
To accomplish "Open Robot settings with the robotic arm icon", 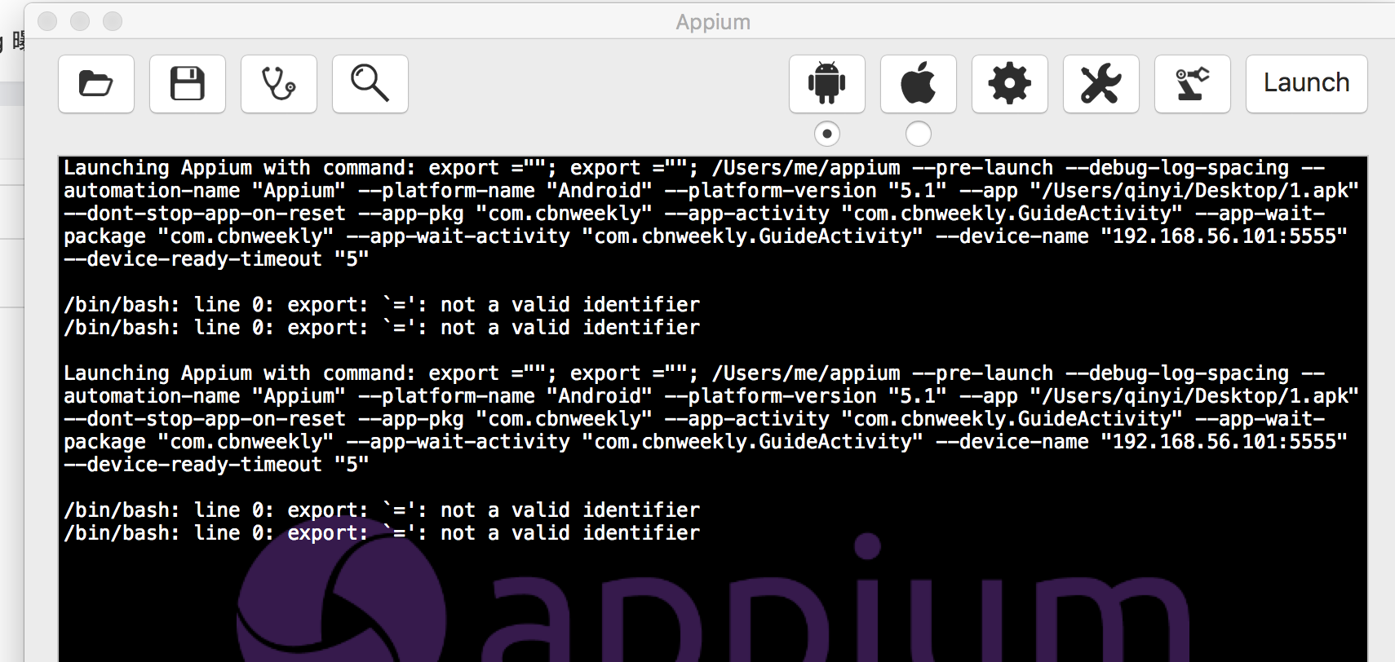I will coord(1193,84).
